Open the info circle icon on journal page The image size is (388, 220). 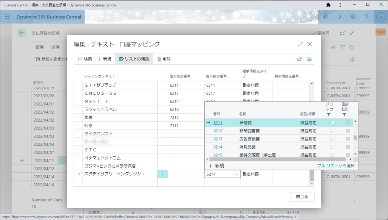(352, 47)
